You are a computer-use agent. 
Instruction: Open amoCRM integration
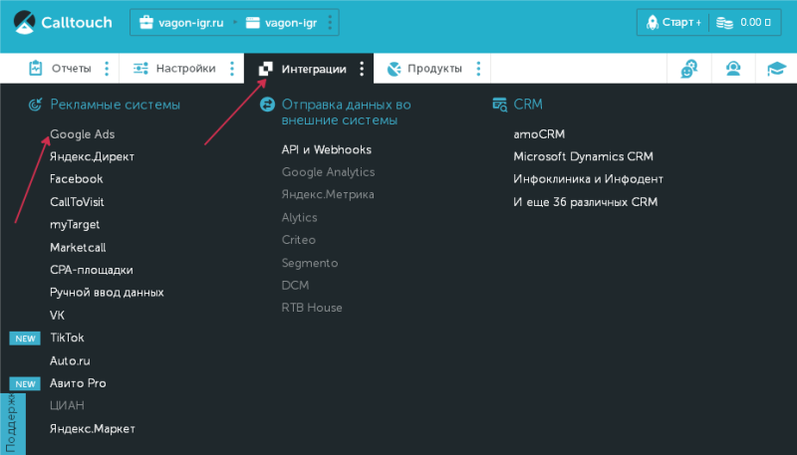539,134
